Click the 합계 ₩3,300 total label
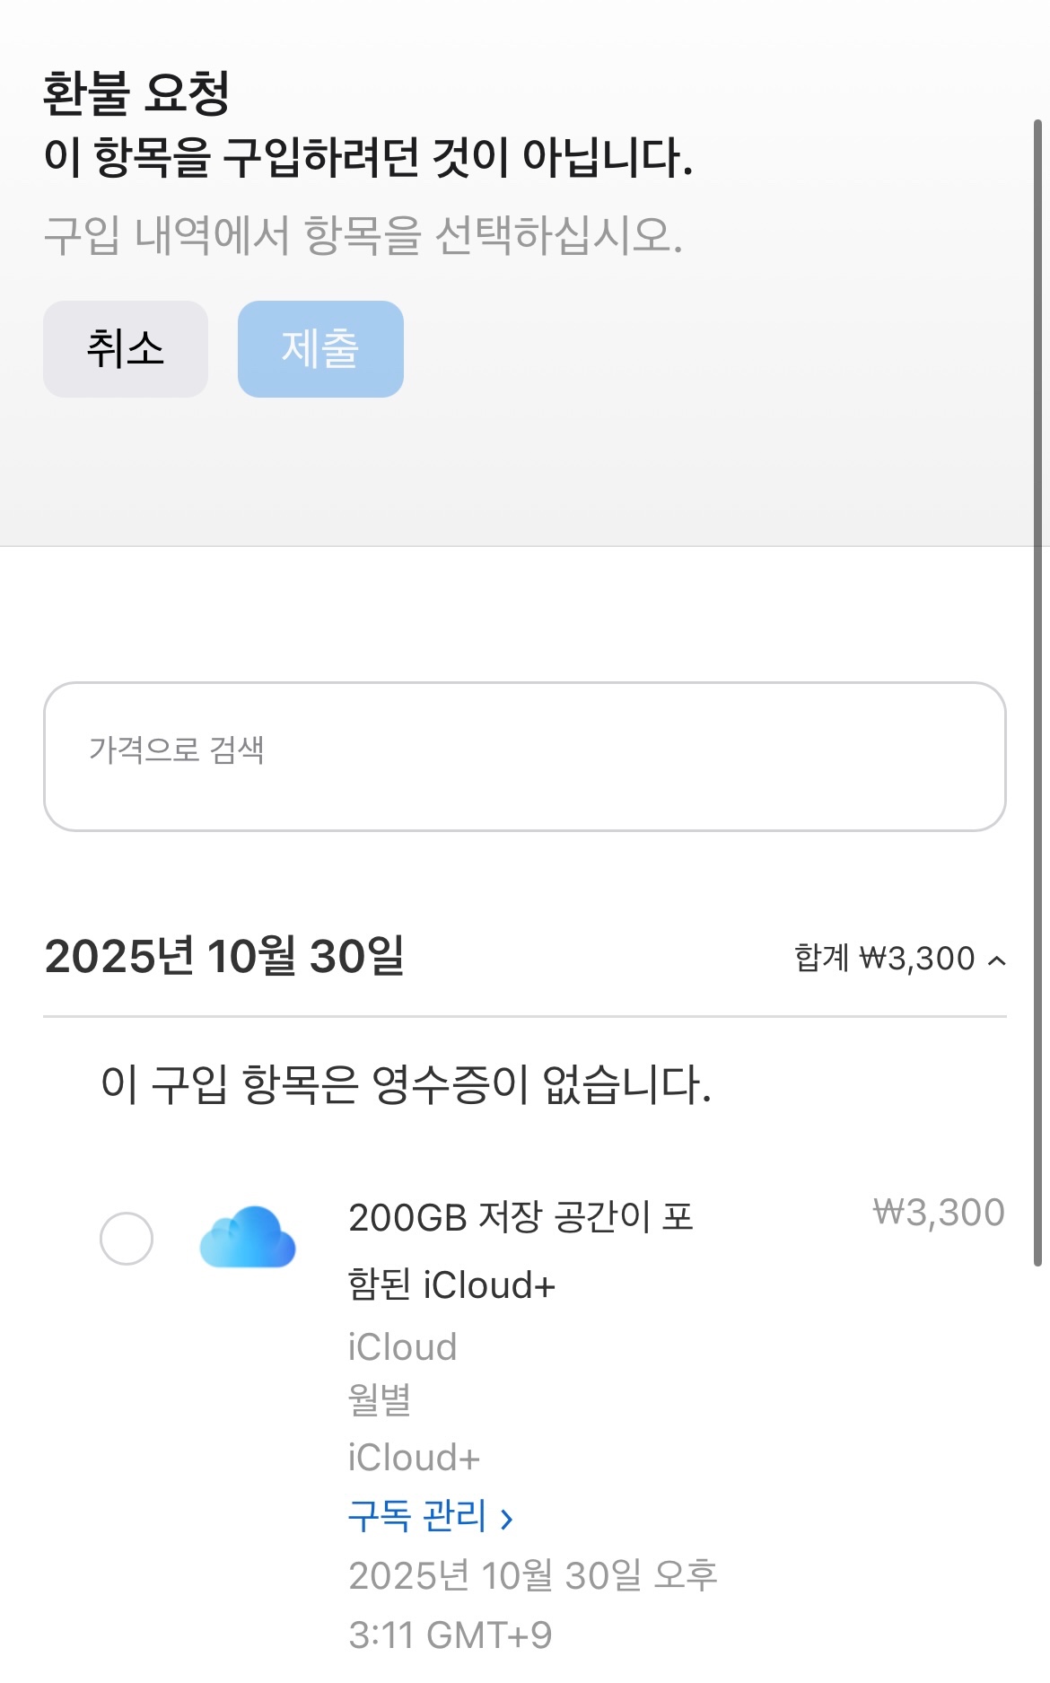 [x=884, y=959]
